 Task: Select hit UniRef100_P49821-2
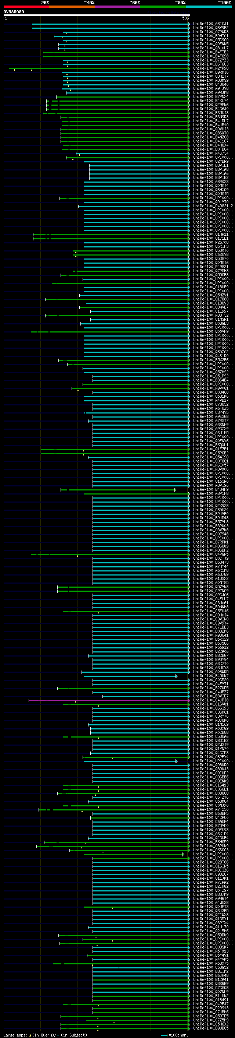213,206
